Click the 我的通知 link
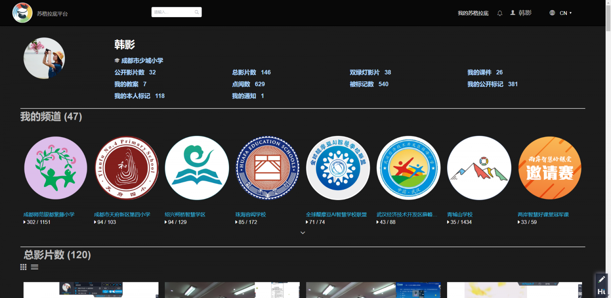 [x=244, y=96]
